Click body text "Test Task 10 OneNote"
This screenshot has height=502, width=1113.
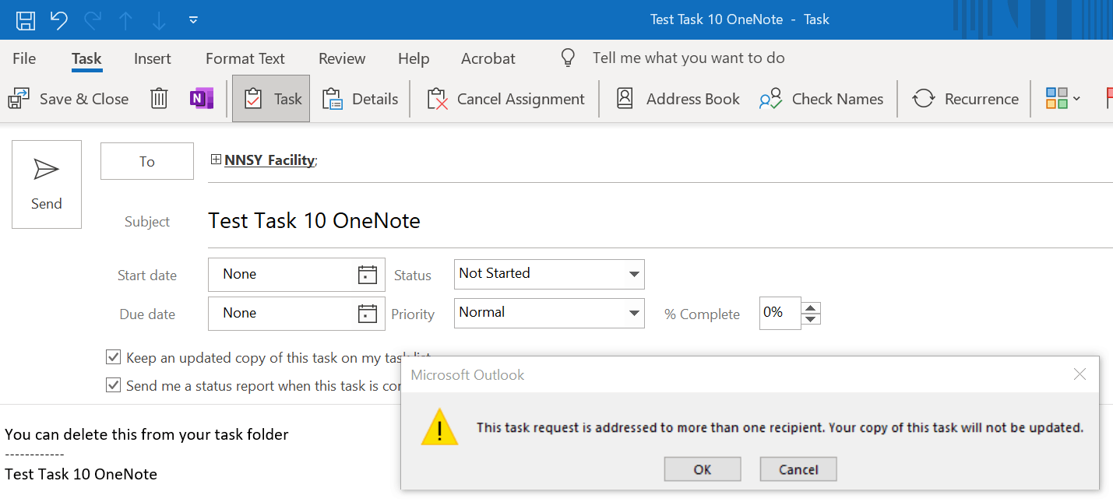point(81,474)
